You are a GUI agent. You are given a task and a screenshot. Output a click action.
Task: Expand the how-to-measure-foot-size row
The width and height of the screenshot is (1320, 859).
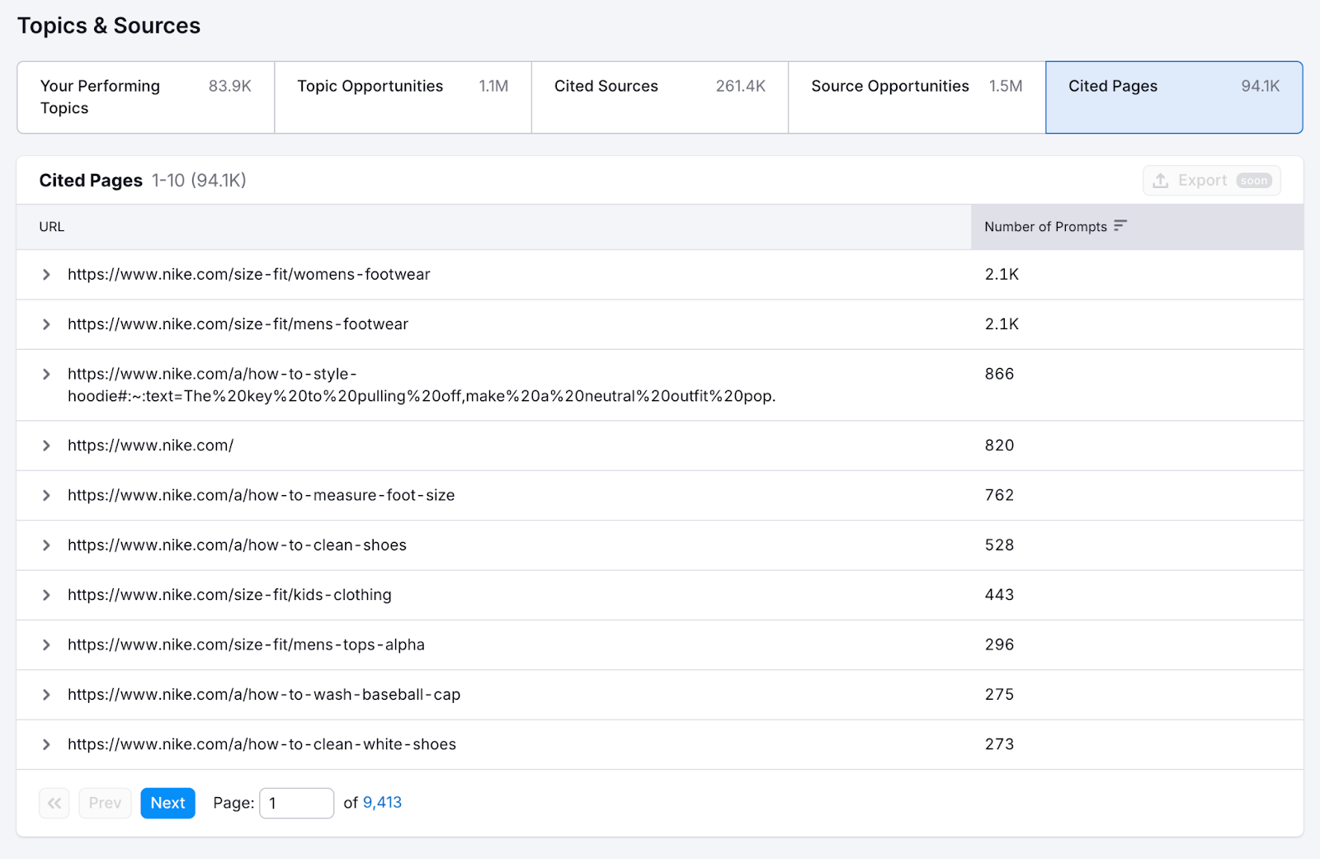pyautogui.click(x=46, y=495)
